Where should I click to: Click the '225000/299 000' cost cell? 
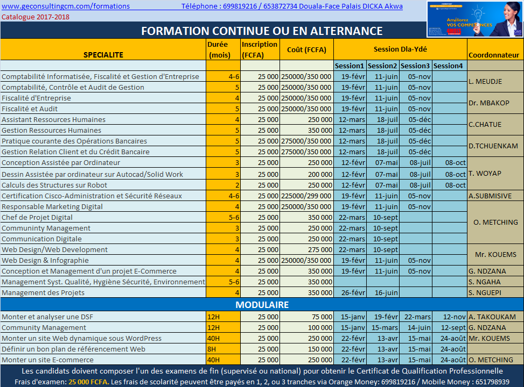click(306, 196)
